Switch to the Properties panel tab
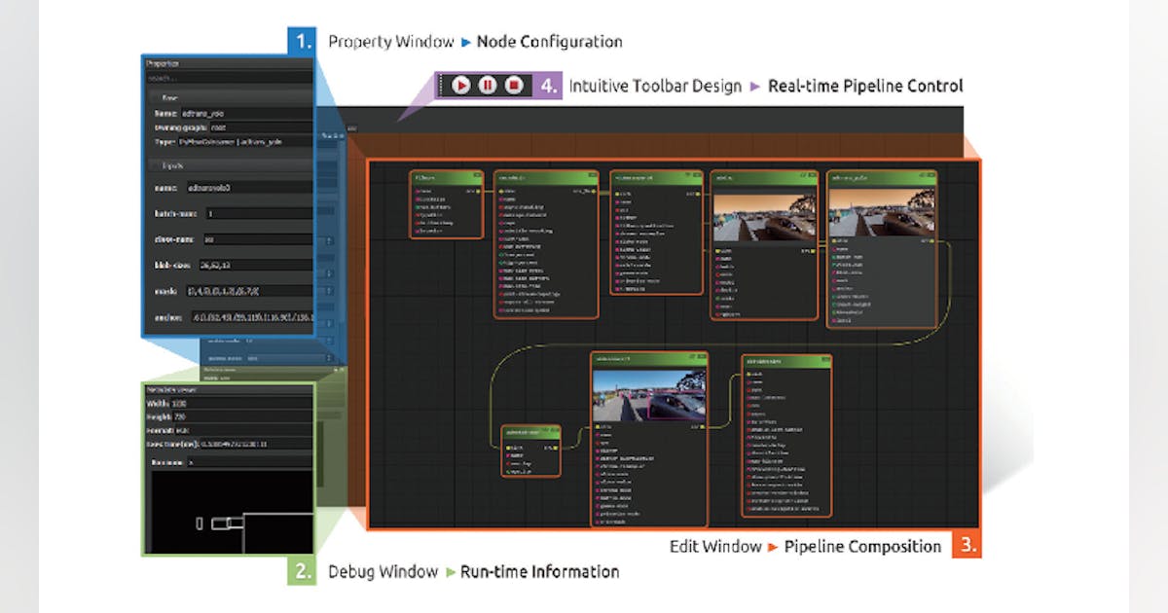This screenshot has height=613, width=1168. click(x=159, y=61)
